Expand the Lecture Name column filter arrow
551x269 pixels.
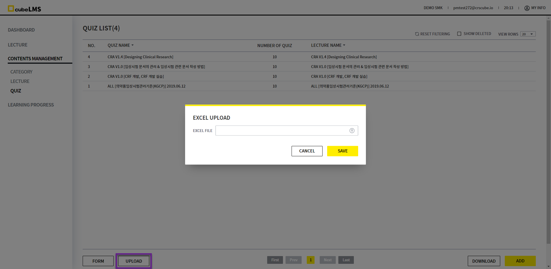point(344,45)
